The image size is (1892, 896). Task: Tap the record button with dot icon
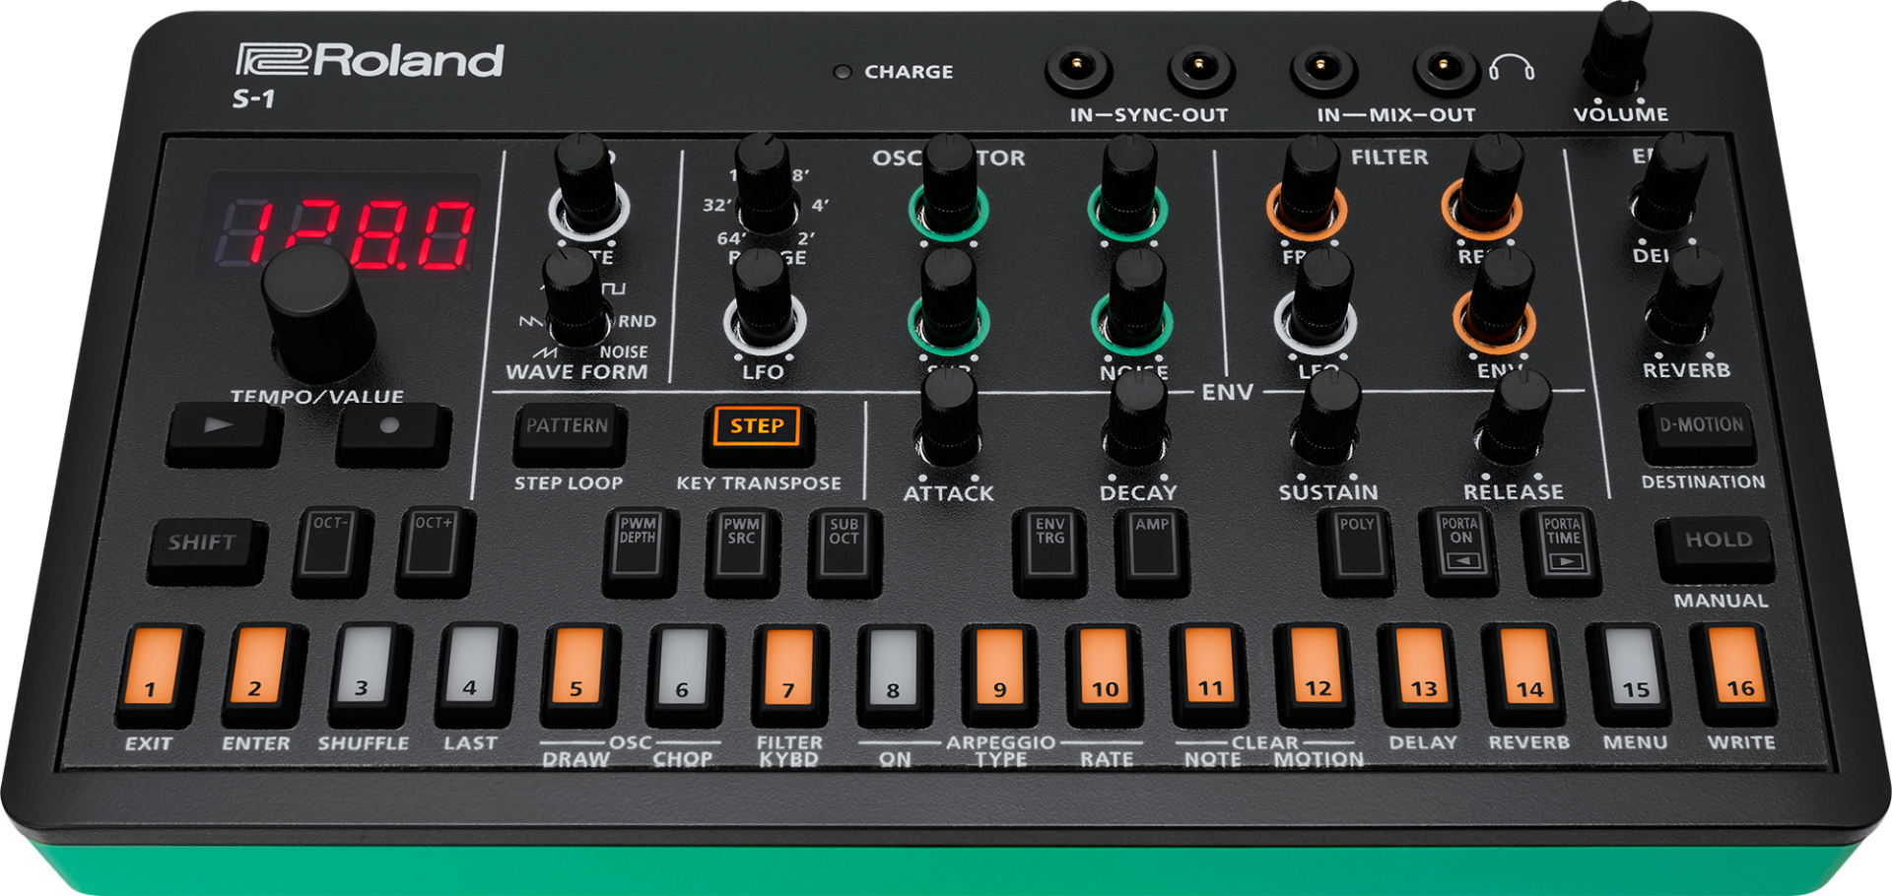pos(392,434)
